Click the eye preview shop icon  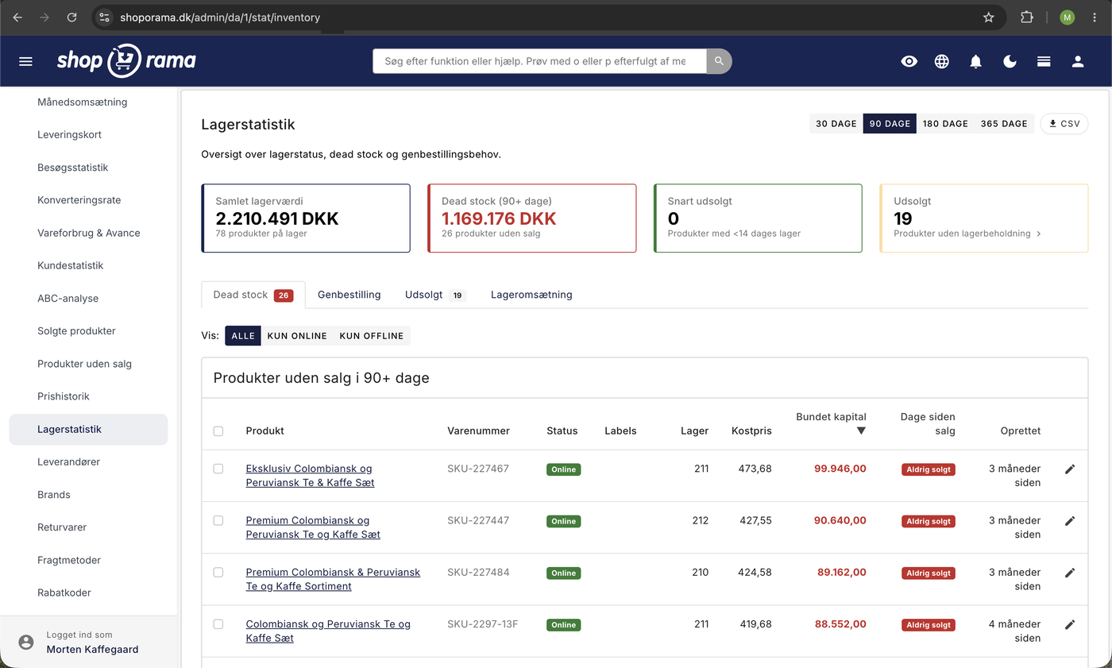pos(909,61)
